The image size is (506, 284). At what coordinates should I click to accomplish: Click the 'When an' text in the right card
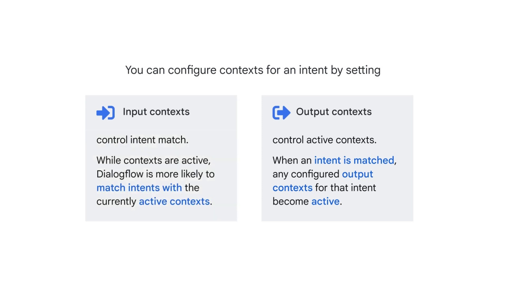tap(292, 161)
